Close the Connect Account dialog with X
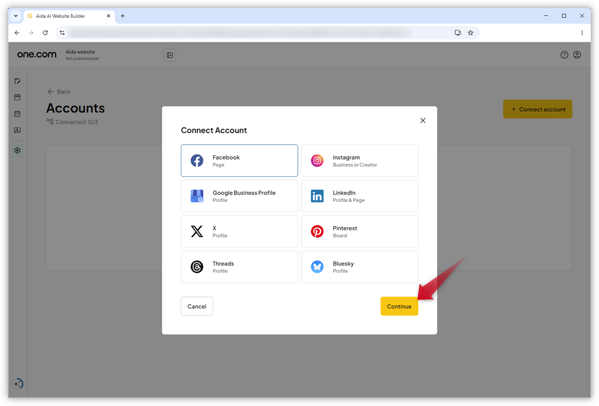The image size is (599, 406). click(x=422, y=121)
